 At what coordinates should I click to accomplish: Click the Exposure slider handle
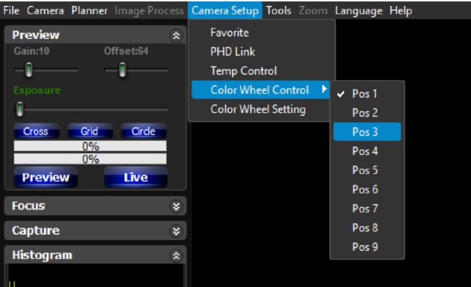(x=20, y=108)
